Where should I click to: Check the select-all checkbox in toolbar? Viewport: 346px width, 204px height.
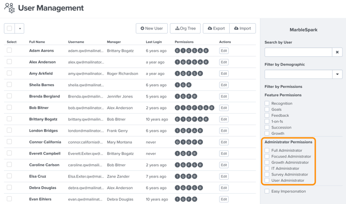coord(9,28)
